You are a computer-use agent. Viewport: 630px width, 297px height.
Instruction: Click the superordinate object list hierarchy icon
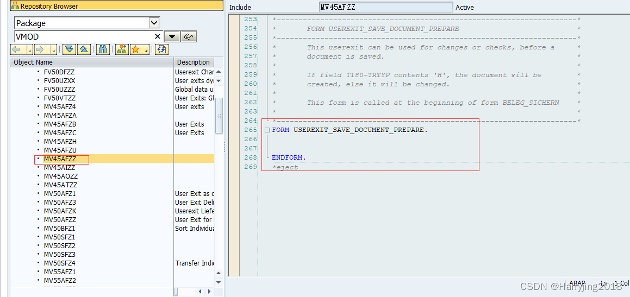[122, 49]
